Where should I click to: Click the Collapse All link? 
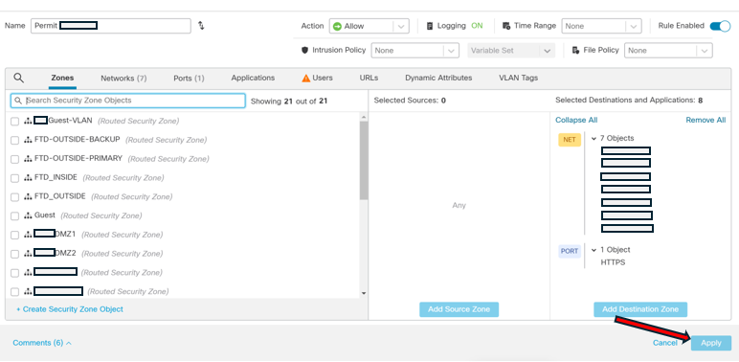(576, 121)
